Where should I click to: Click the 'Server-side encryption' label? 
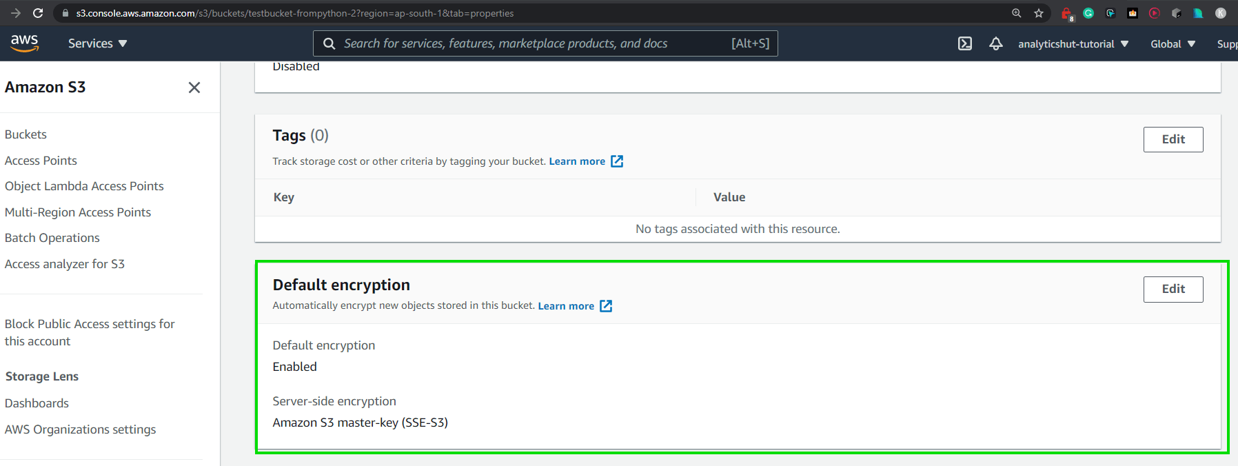(x=334, y=401)
